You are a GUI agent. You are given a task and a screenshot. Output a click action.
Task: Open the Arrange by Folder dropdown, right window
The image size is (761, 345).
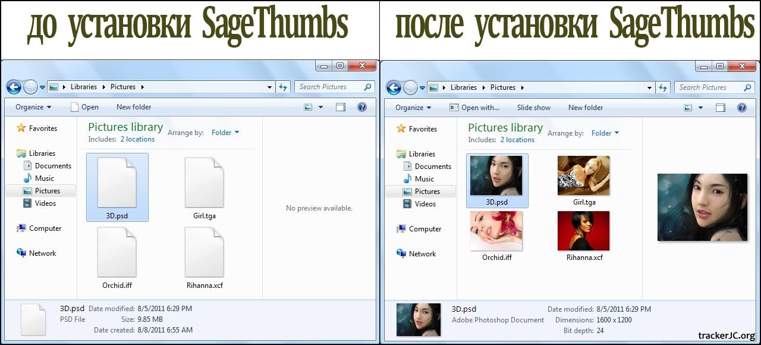(x=605, y=133)
